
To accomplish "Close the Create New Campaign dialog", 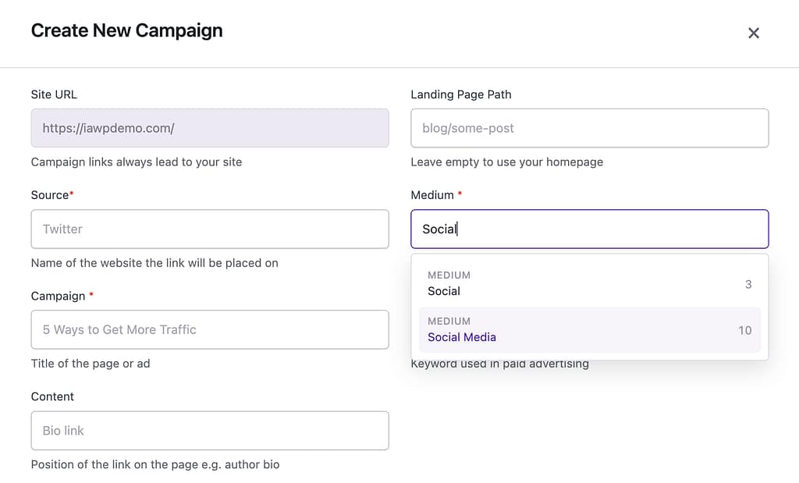I will tap(753, 33).
